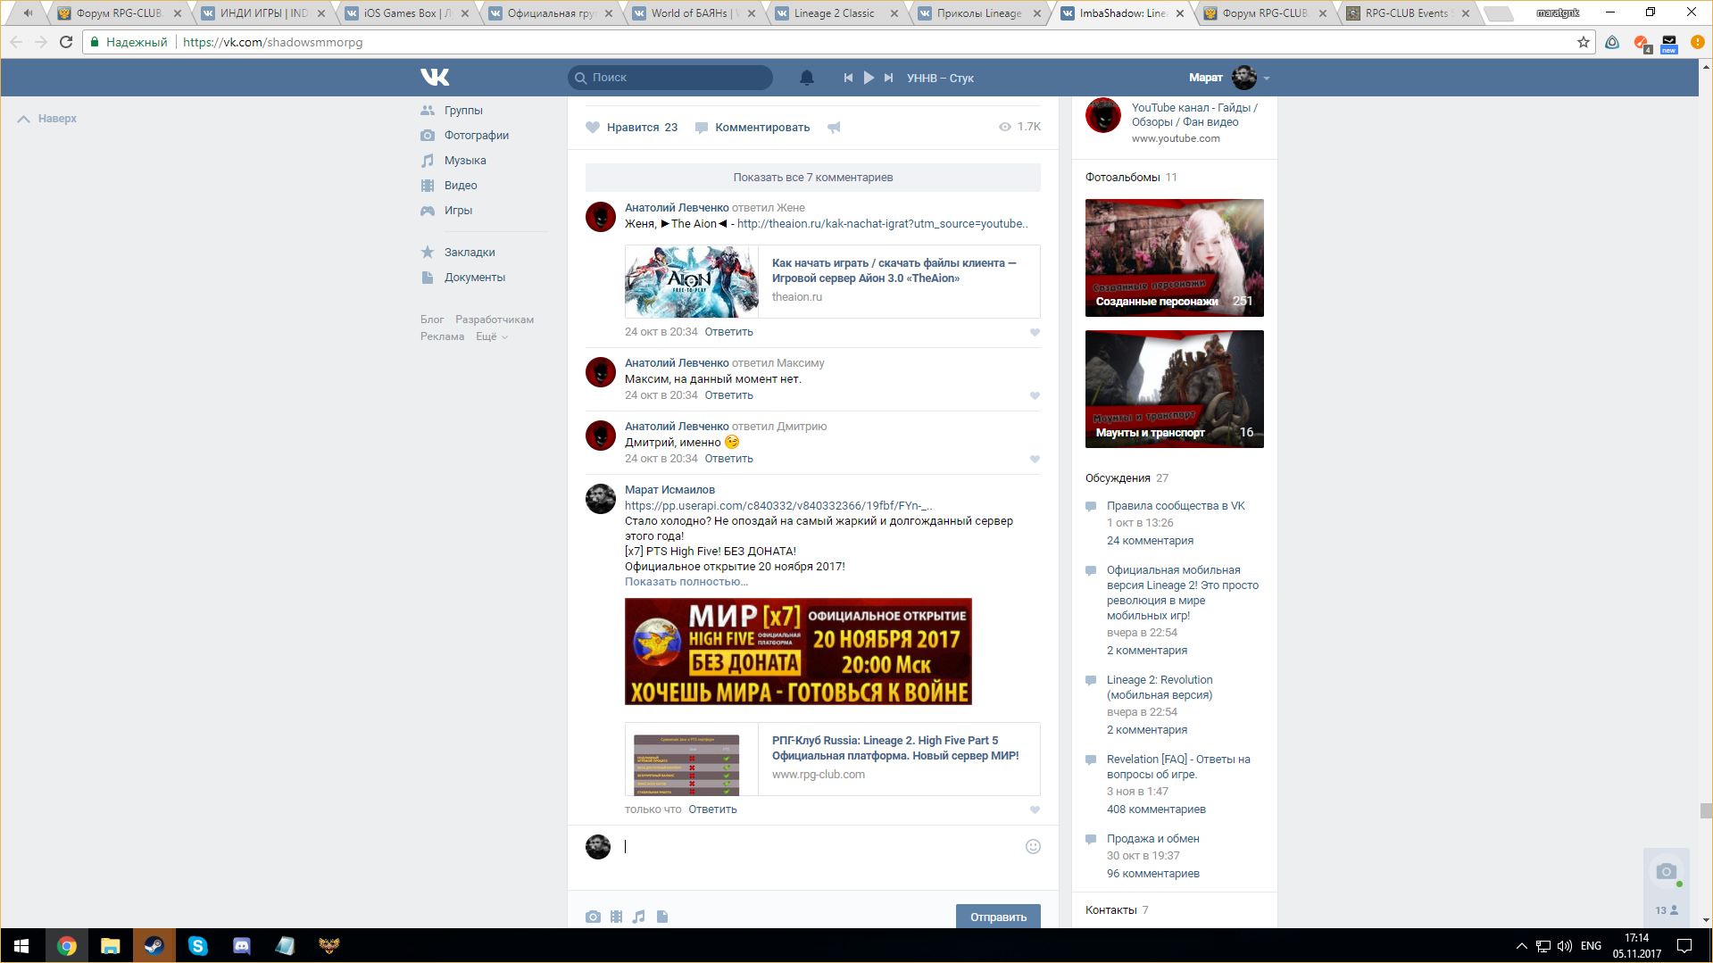Reply to Марат Исмаилов's comment
The width and height of the screenshot is (1713, 963).
(712, 809)
